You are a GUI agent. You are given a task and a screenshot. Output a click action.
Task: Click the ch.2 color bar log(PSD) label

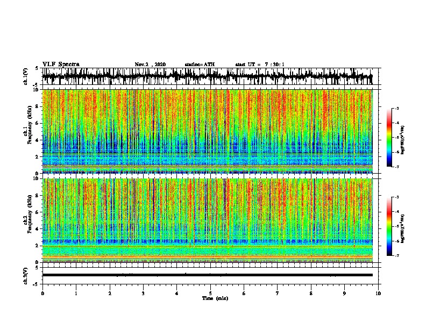(402, 228)
